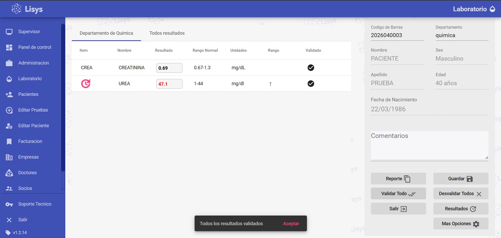Click the Validado column header
The width and height of the screenshot is (501, 238).
pyautogui.click(x=313, y=50)
